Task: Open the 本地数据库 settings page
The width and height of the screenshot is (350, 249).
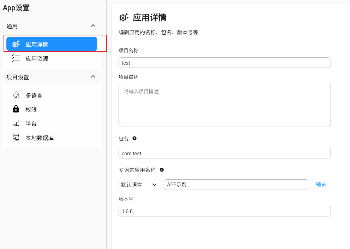Action: (x=52, y=138)
